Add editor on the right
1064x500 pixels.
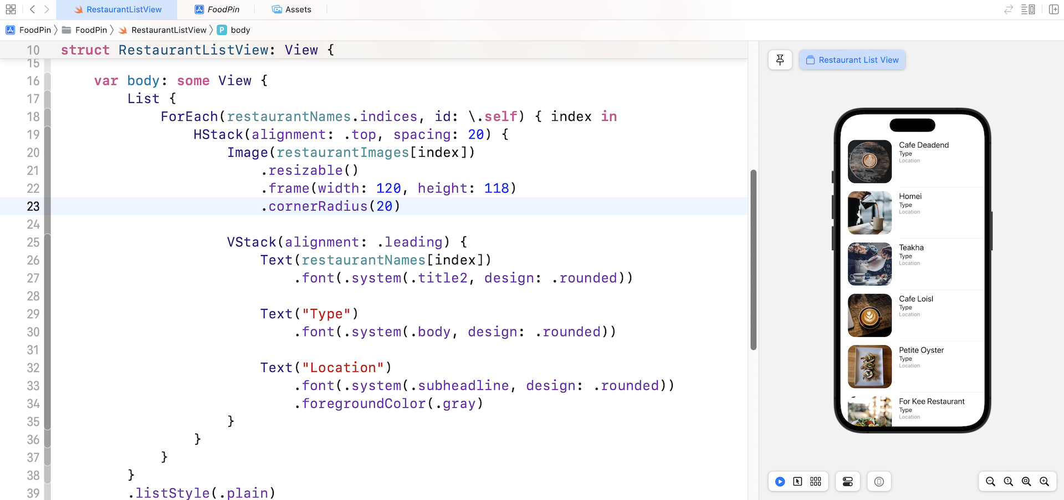click(1053, 9)
